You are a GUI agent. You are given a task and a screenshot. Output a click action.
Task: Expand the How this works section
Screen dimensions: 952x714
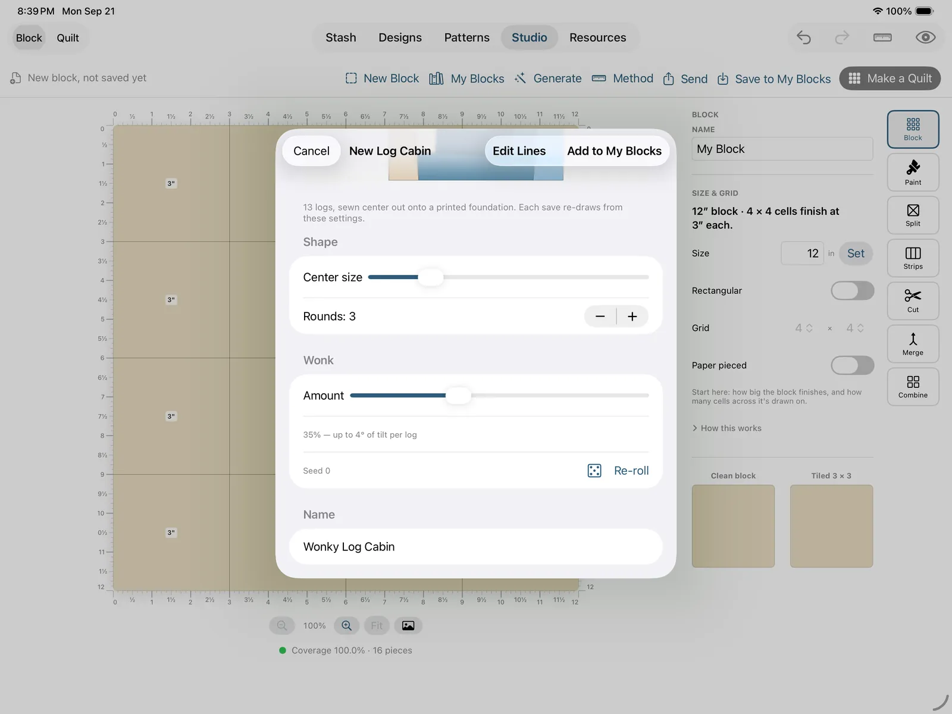pos(726,428)
